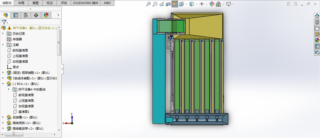The image size is (320, 138).
Task: Switch to the 草图 tab
Action: click(36, 3)
